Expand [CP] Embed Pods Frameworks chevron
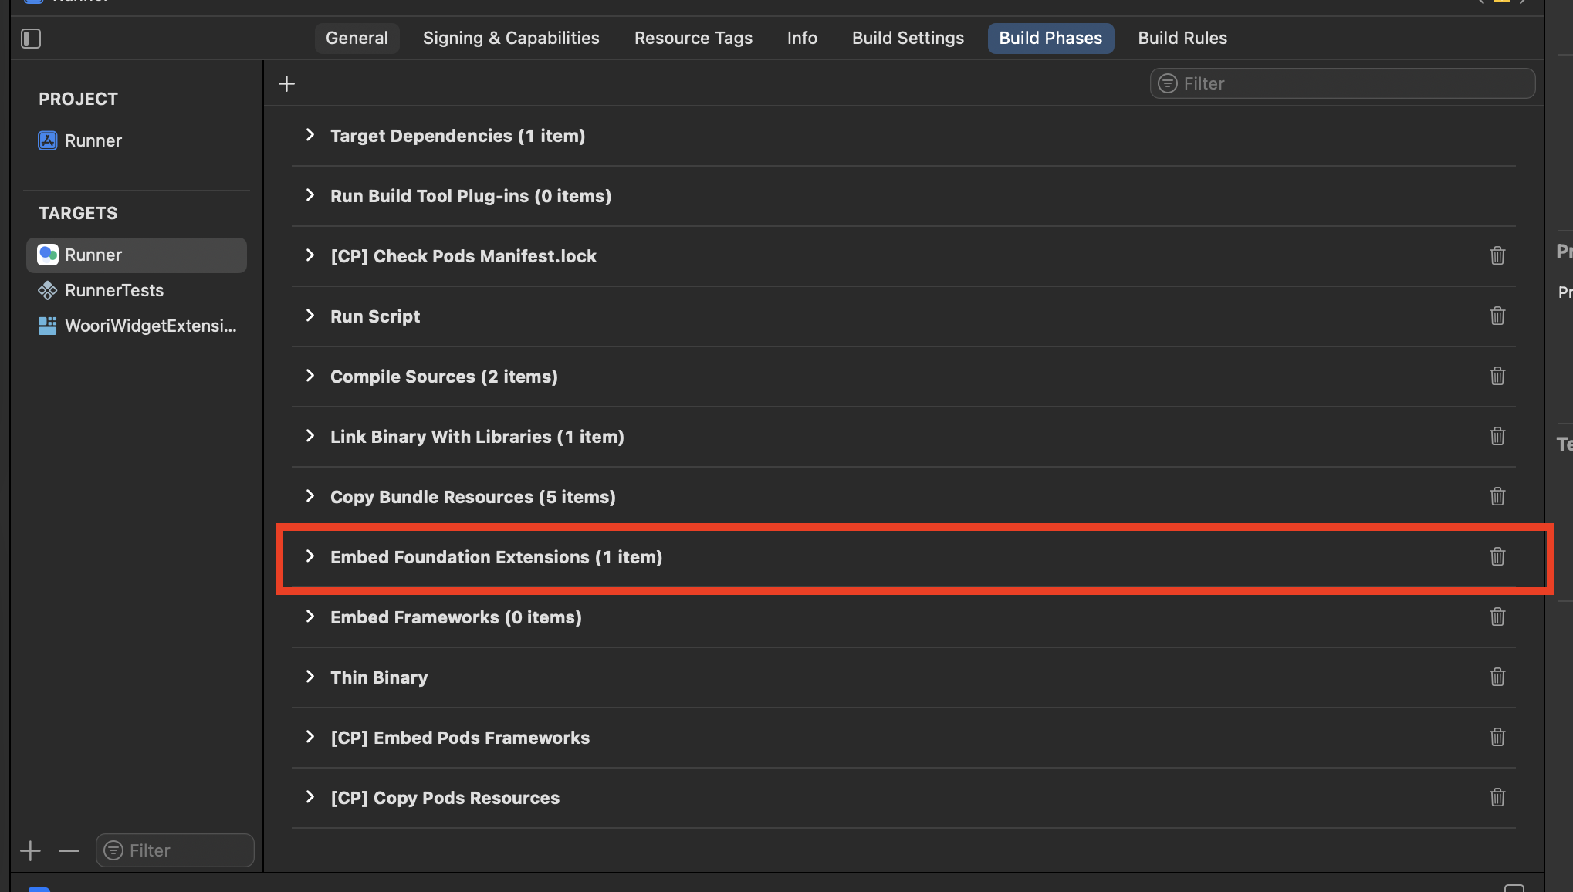The height and width of the screenshot is (892, 1573). (x=310, y=737)
